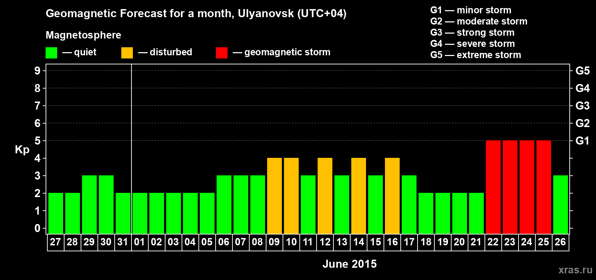596x280 pixels.
Task: Click date label 15 on the axis
Action: [x=375, y=242]
